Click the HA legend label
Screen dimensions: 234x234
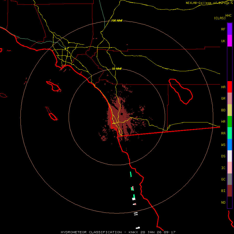223,87
